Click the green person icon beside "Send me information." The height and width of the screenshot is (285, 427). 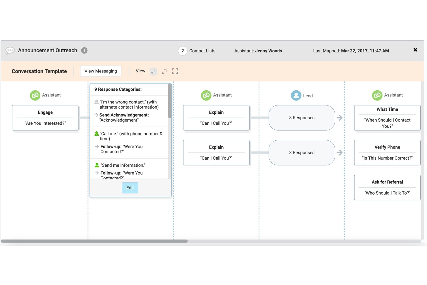(x=97, y=165)
